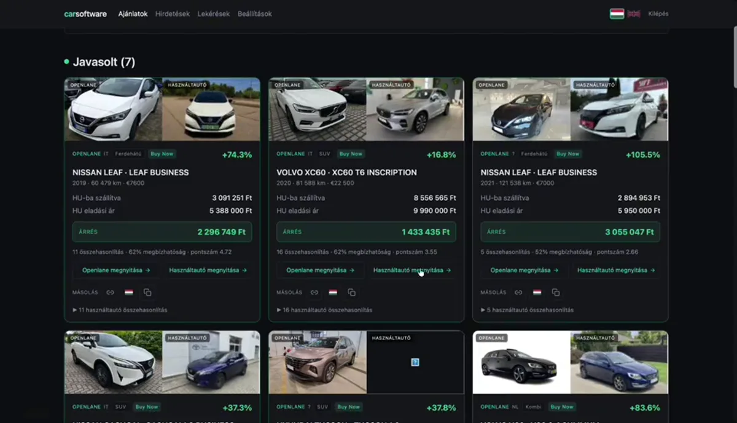Open the Ajánlatok tab
This screenshot has width=737, height=423.
click(x=133, y=14)
